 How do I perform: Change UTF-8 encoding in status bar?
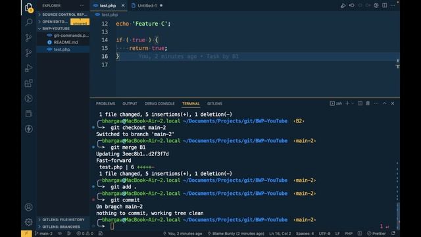(324, 234)
